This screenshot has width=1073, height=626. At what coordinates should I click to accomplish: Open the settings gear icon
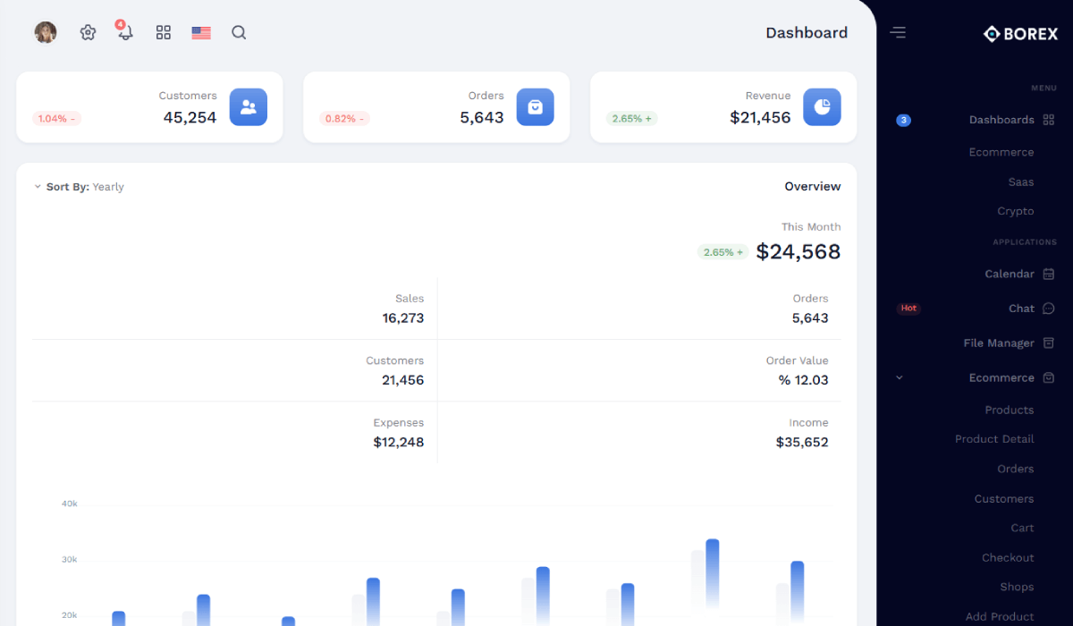pos(88,32)
